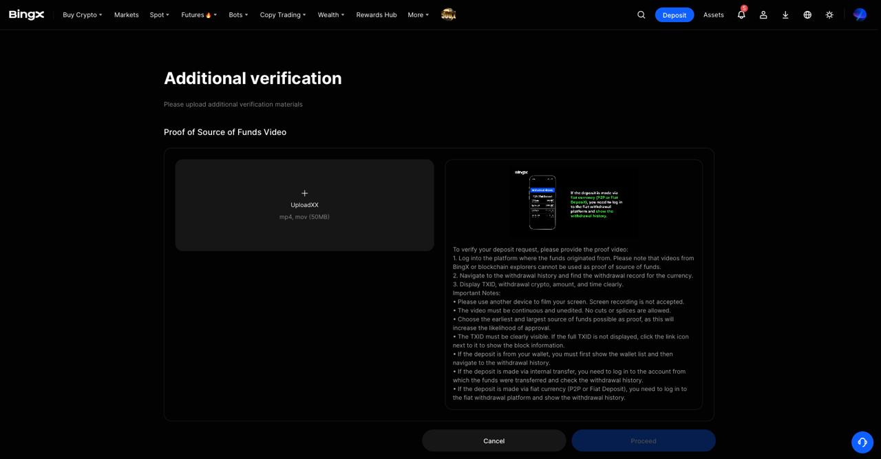The image size is (881, 459).
Task: Open the language globe icon
Action: 807,14
